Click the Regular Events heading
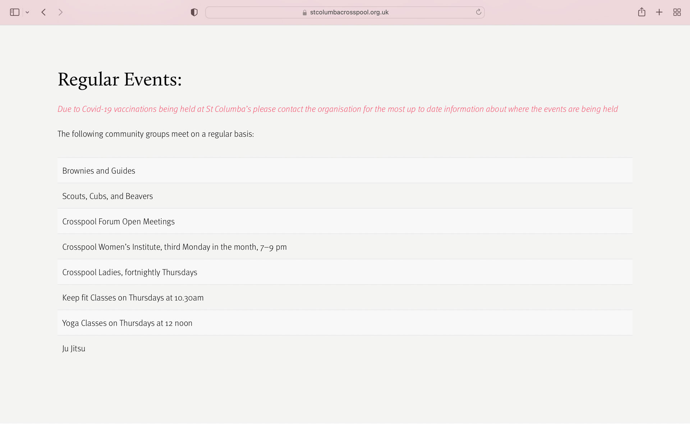 [x=120, y=79]
